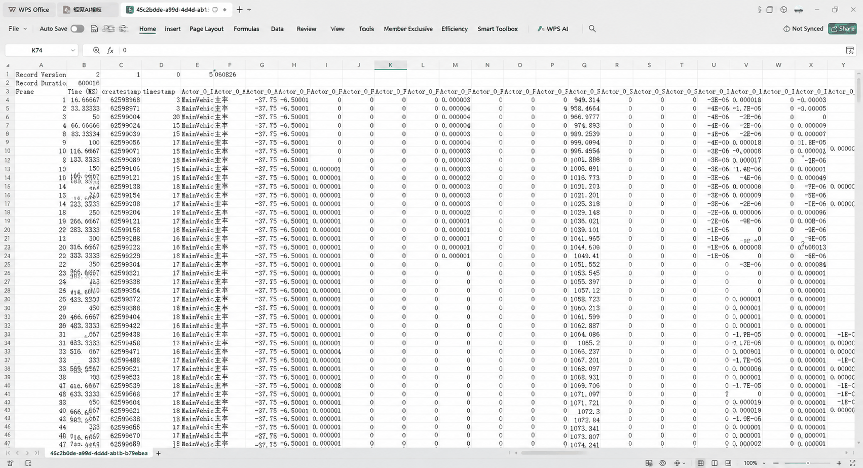Click cell value 949.314 in column Q
The height and width of the screenshot is (468, 863).
(584, 100)
